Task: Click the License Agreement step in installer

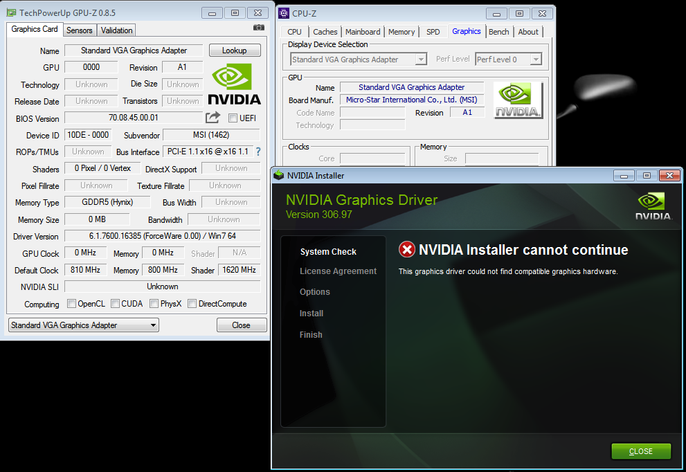Action: coord(338,271)
